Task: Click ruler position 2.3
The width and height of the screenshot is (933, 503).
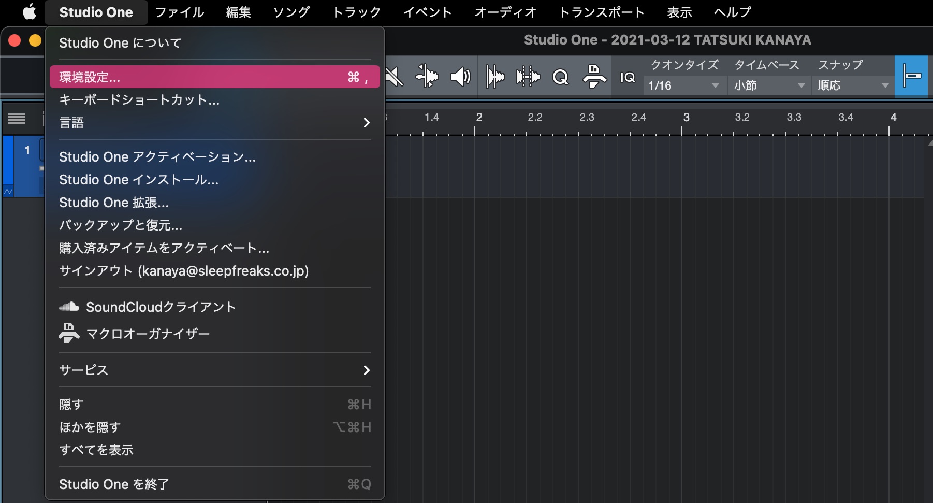Action: [587, 117]
